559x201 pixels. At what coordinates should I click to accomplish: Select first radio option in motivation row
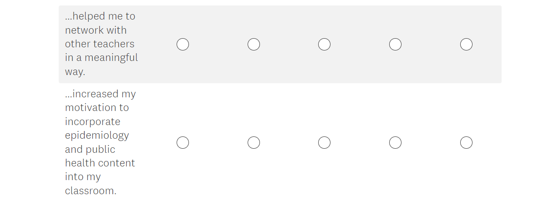pyautogui.click(x=183, y=143)
